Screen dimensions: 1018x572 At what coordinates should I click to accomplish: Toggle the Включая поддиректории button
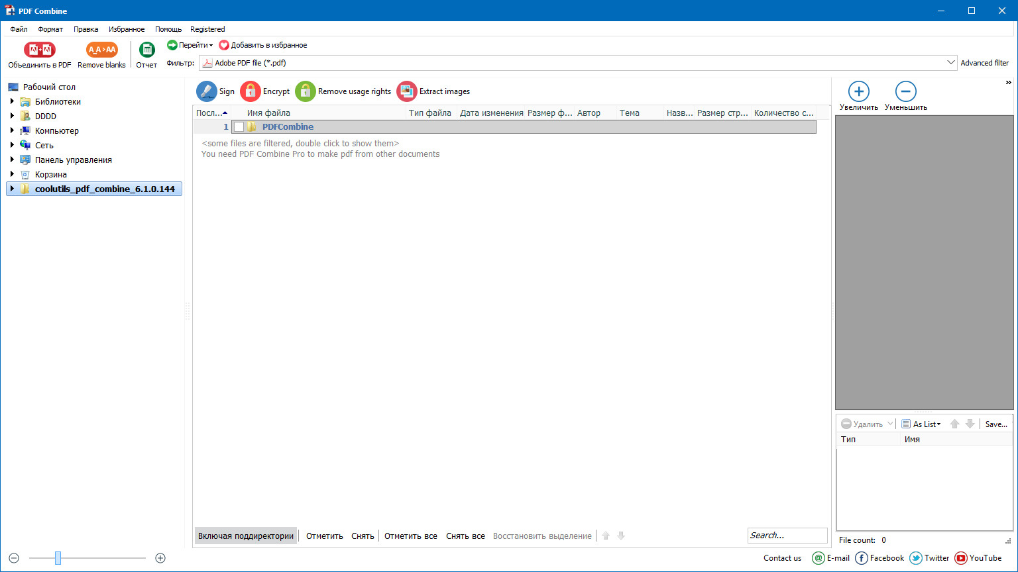246,536
